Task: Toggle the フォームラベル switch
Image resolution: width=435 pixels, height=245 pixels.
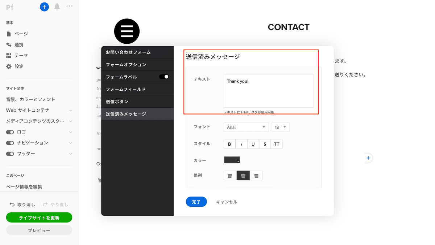Action: point(164,77)
